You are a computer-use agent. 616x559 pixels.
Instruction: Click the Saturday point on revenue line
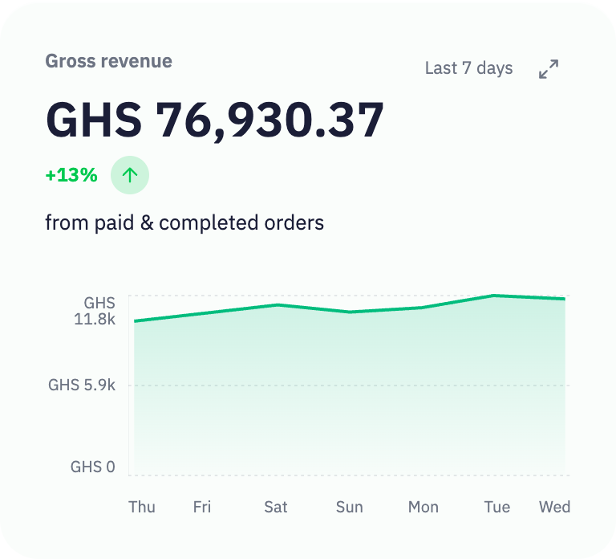278,305
